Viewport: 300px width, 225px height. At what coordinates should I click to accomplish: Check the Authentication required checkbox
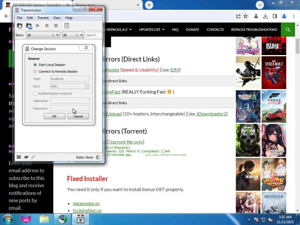35,93
